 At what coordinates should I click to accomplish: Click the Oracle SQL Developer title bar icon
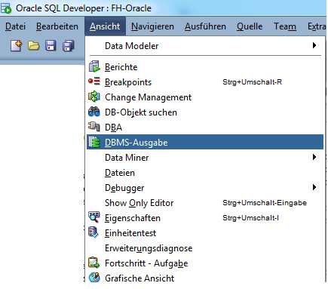coord(6,8)
